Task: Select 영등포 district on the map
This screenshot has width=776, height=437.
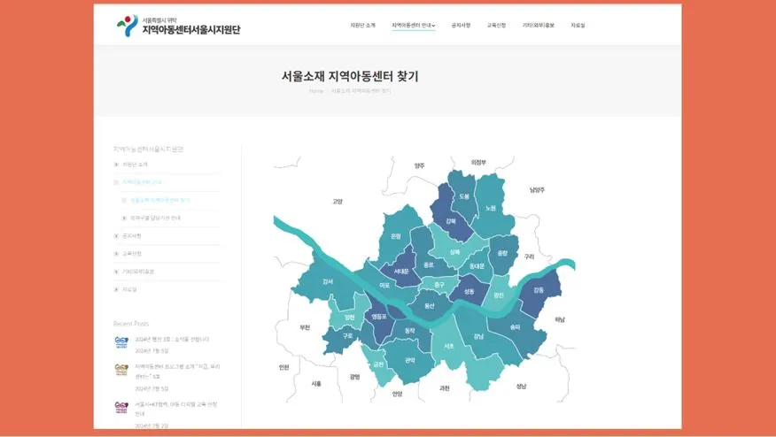Action: [x=378, y=317]
